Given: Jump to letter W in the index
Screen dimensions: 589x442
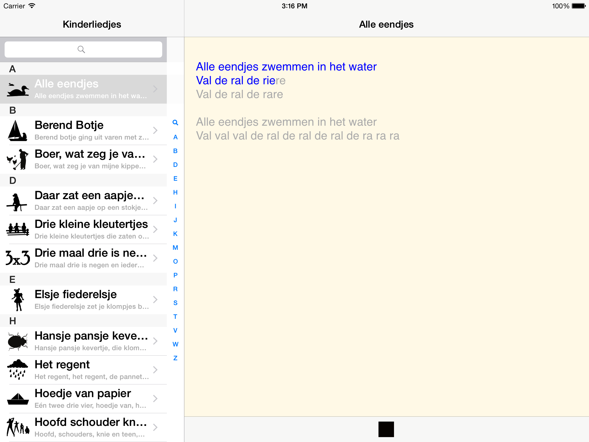Looking at the screenshot, I should coord(175,344).
